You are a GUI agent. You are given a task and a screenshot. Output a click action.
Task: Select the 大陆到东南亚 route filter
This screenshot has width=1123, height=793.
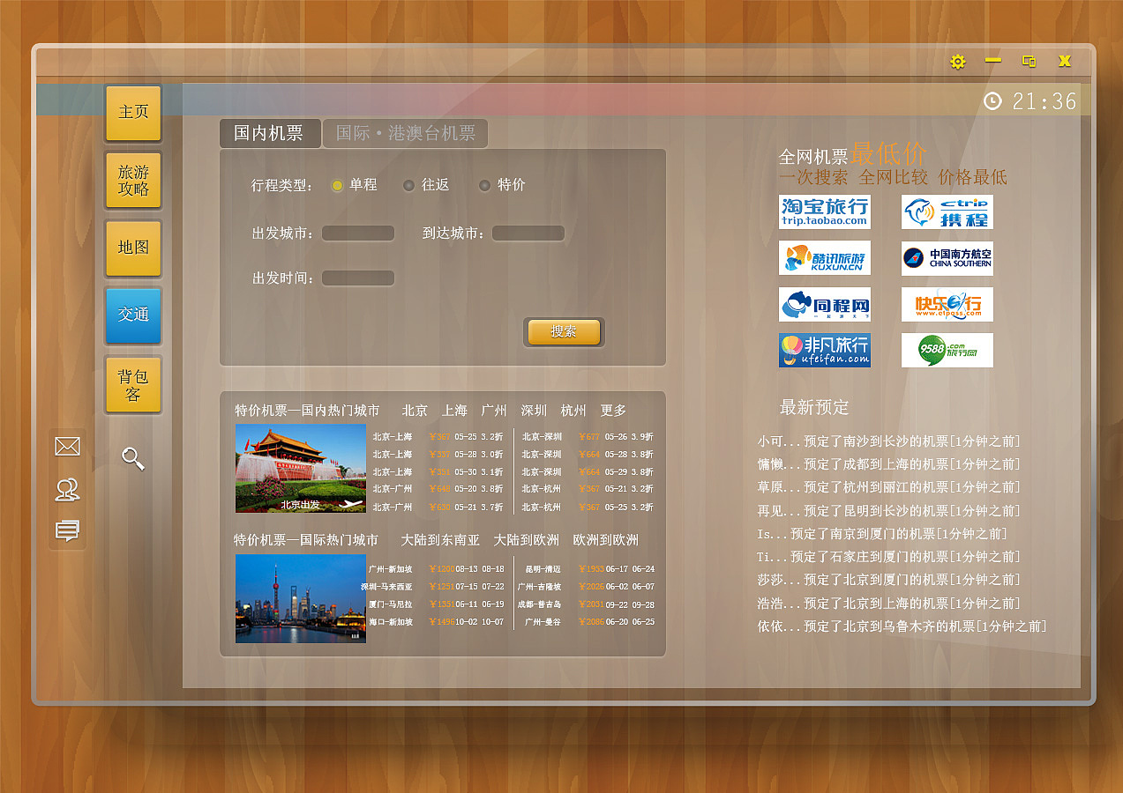click(440, 540)
